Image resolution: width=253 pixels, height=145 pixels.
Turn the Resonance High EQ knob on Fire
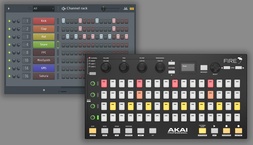point(160,68)
